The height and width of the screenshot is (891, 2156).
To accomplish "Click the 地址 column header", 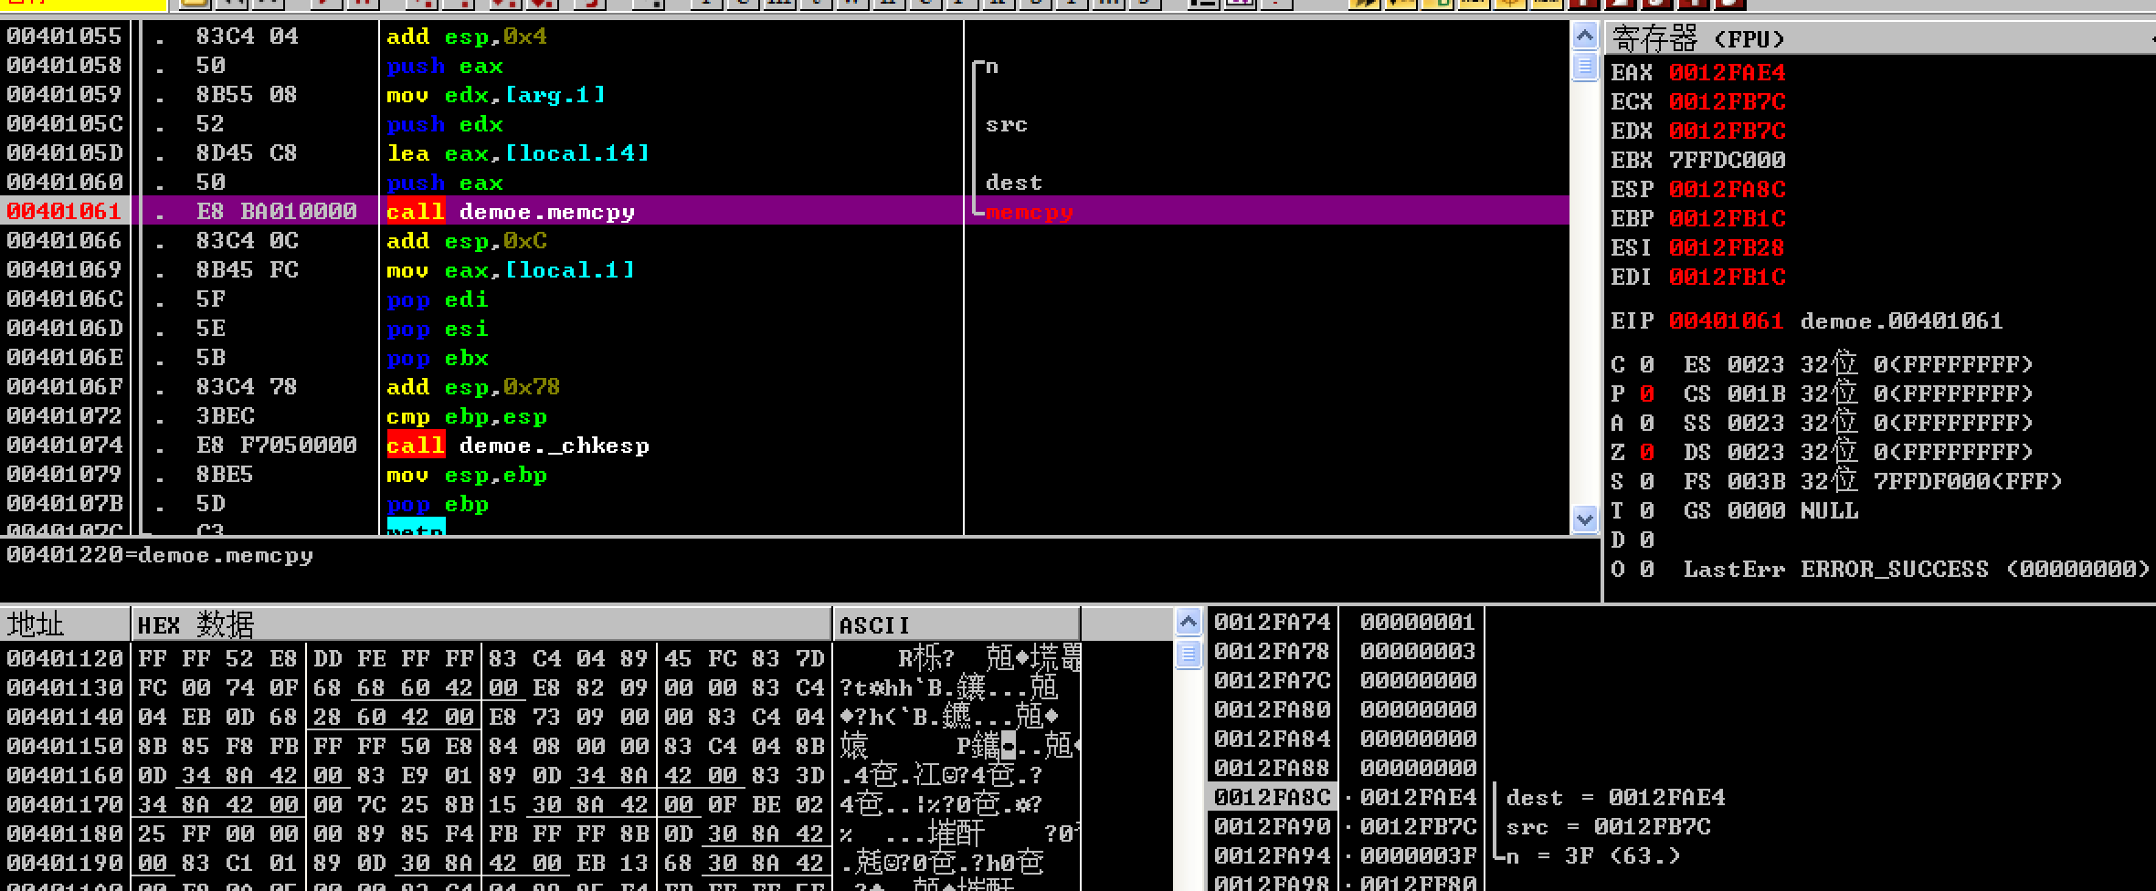I will [64, 624].
